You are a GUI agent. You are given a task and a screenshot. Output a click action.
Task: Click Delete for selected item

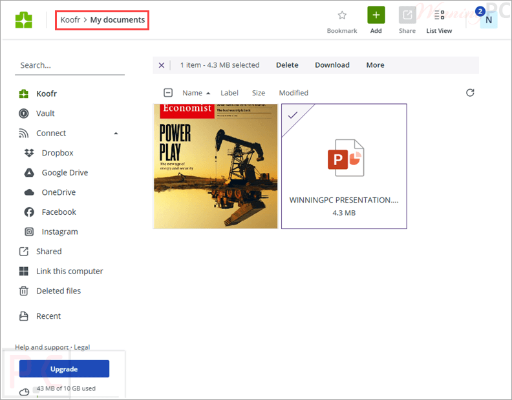pos(287,65)
